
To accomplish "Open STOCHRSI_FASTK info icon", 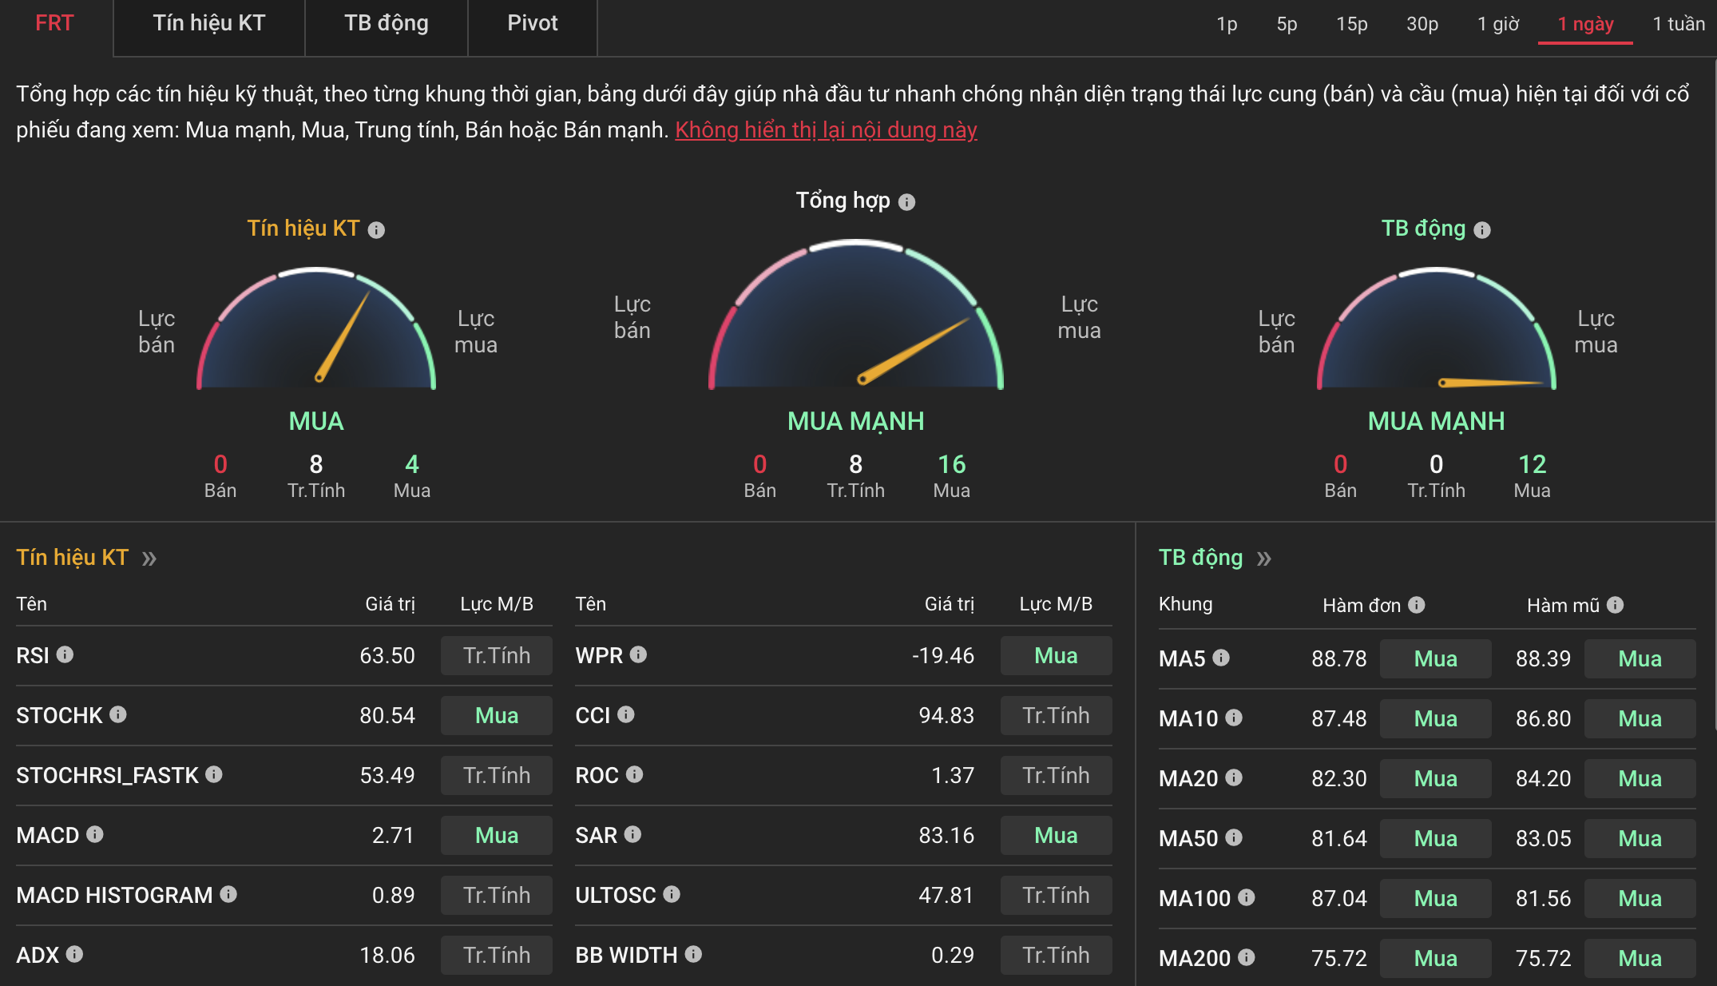I will 214,774.
